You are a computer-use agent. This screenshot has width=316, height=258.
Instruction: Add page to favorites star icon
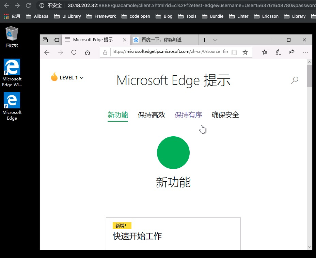click(x=245, y=52)
